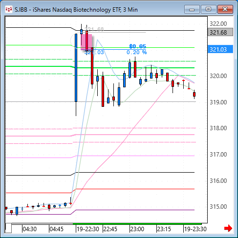This screenshot has height=238, width=238.
Task: Click the red scroll-right arrow
Action: (x=228, y=228)
